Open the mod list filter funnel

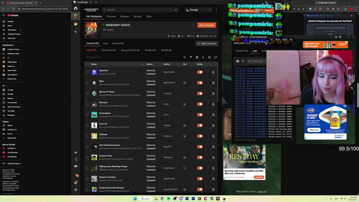point(191,57)
